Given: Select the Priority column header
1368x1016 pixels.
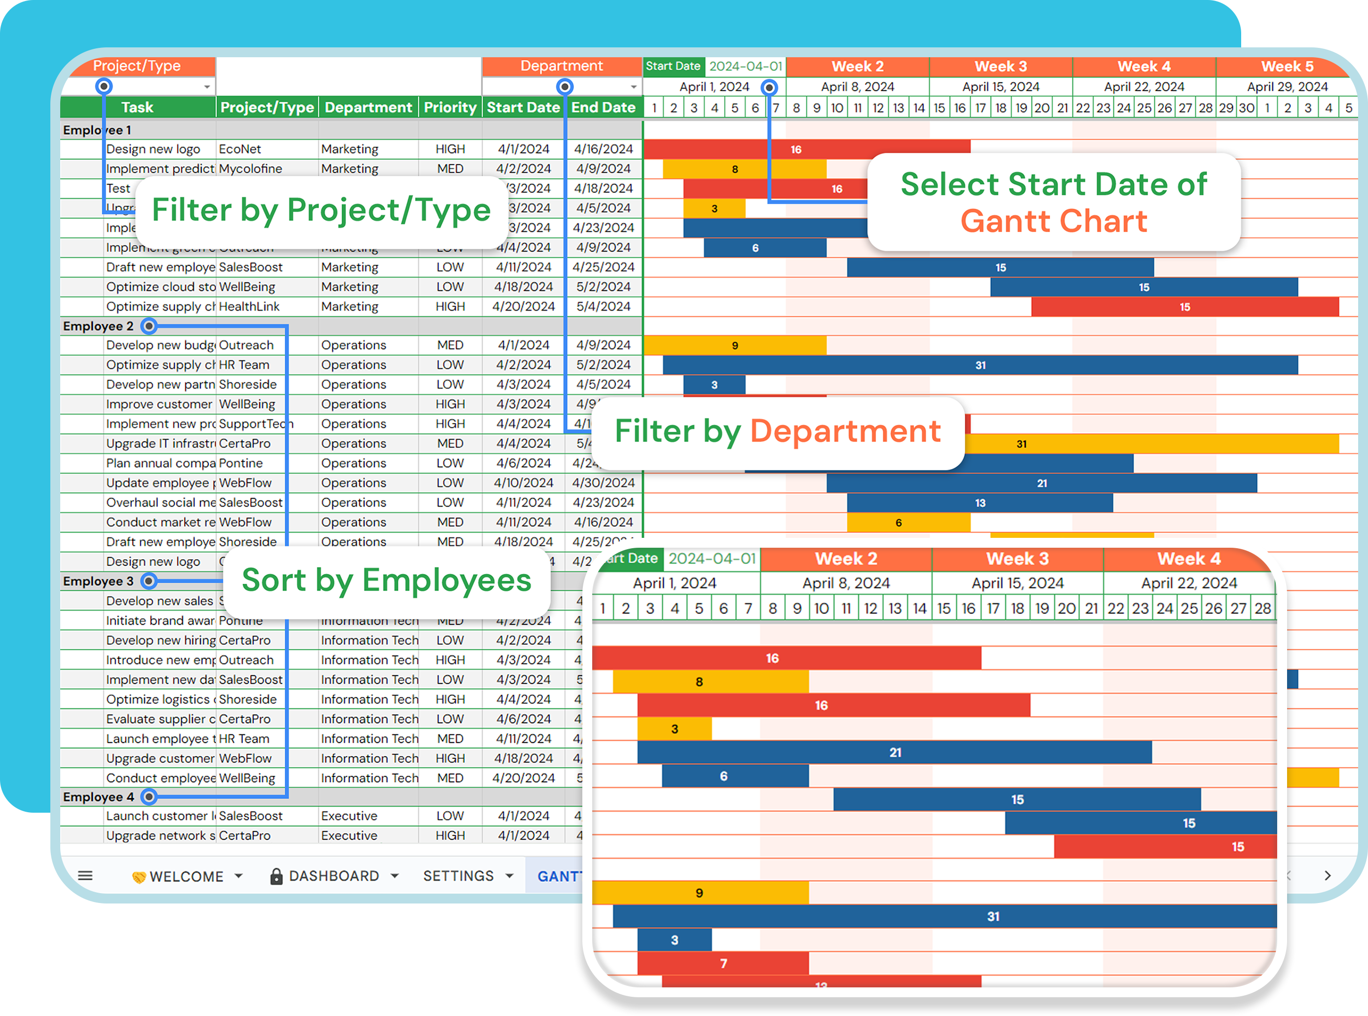Looking at the screenshot, I should coord(450,108).
